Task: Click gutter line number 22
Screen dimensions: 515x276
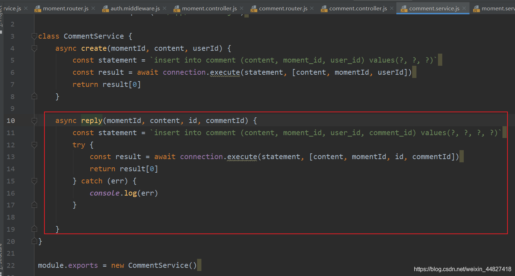Action: (11, 265)
